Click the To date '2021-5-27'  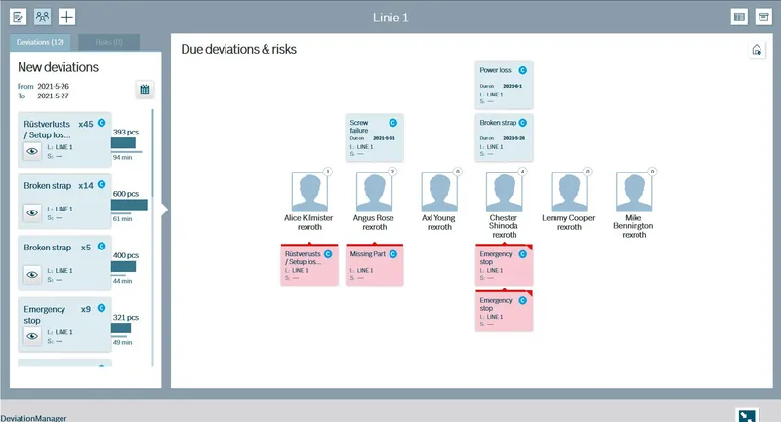tap(54, 96)
